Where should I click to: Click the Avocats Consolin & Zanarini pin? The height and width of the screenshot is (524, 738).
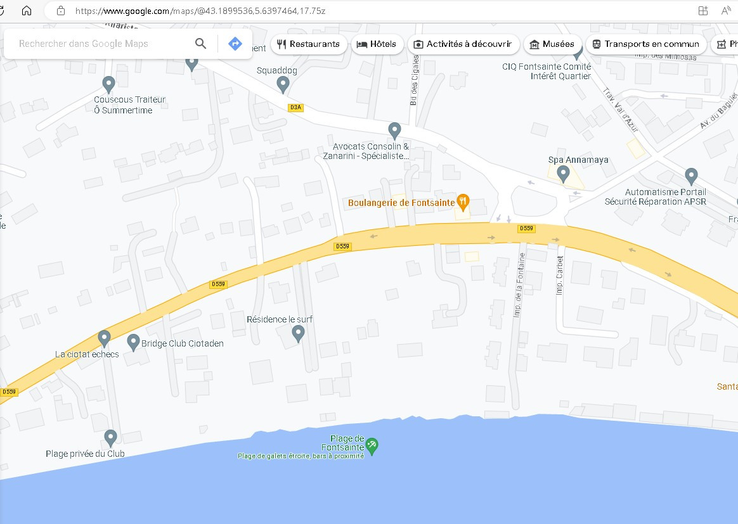coord(394,131)
